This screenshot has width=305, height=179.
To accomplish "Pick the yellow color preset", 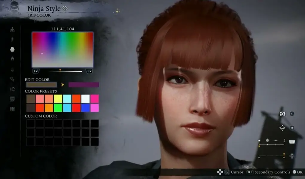I will tap(58, 99).
